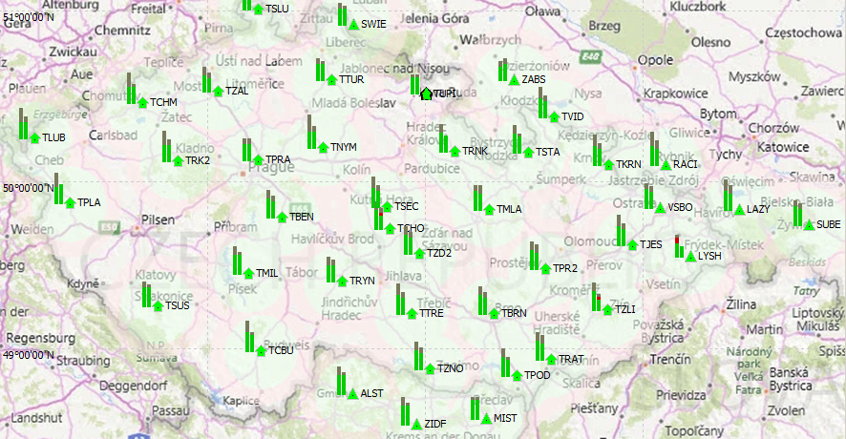Click the TBRN station marker near Brno
The height and width of the screenshot is (439, 846).
(x=494, y=313)
